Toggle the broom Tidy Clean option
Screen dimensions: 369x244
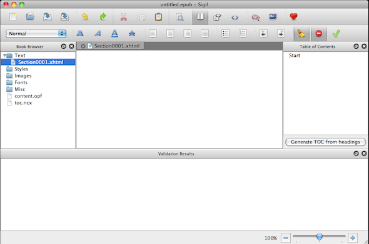coord(301,34)
